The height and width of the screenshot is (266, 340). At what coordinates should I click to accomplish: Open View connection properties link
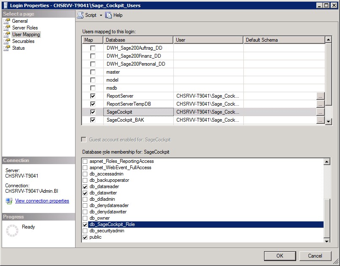pos(42,201)
